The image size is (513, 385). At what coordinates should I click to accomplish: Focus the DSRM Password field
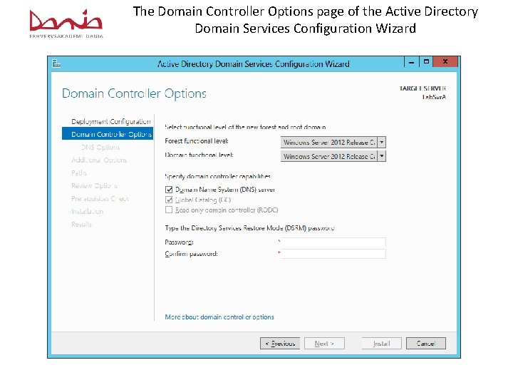click(333, 242)
